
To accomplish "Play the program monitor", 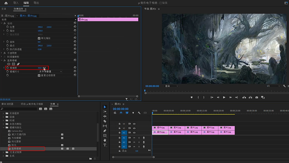I will tap(224, 97).
